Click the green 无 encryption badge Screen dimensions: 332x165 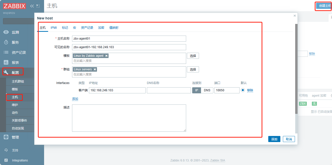pos(314,104)
